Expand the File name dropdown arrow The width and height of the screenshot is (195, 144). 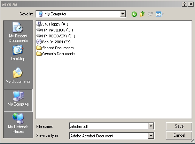(x=151, y=126)
